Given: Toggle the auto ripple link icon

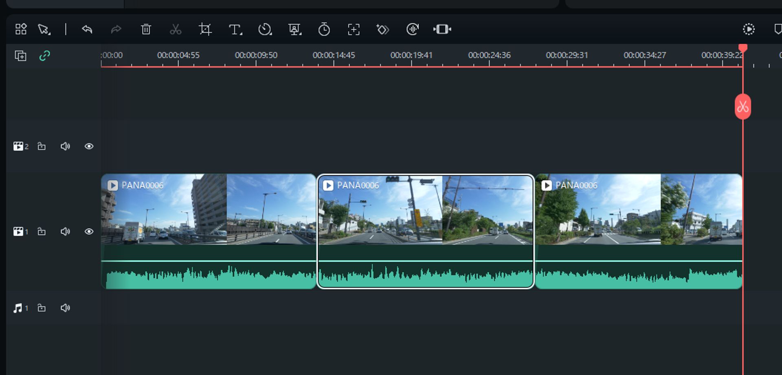Looking at the screenshot, I should click(44, 56).
